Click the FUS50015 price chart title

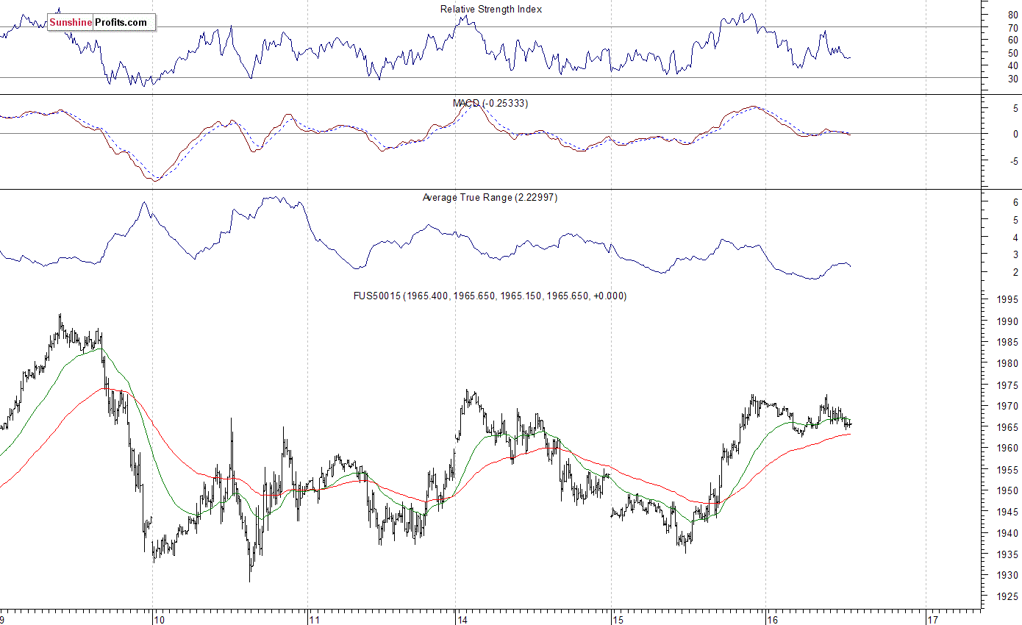490,296
